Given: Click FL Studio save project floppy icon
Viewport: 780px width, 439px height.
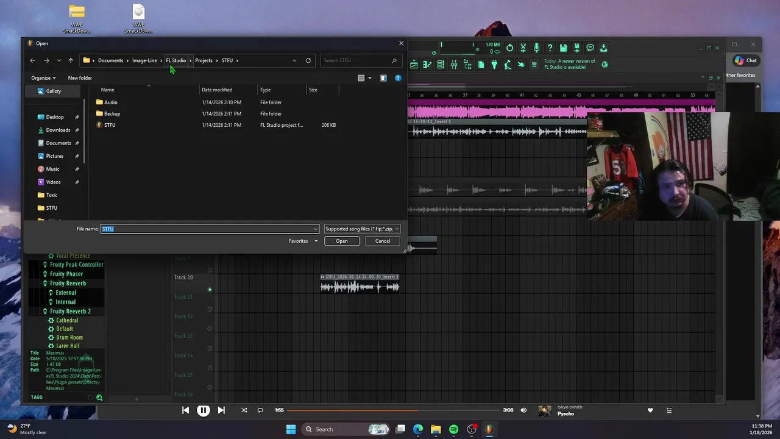Looking at the screenshot, I should (563, 48).
